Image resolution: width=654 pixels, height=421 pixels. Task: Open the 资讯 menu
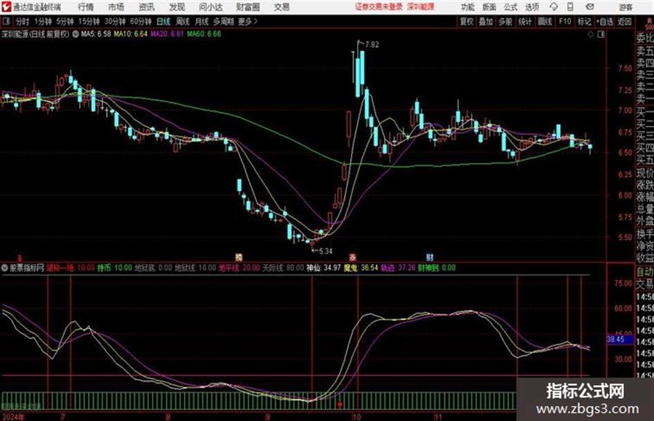coord(147,7)
